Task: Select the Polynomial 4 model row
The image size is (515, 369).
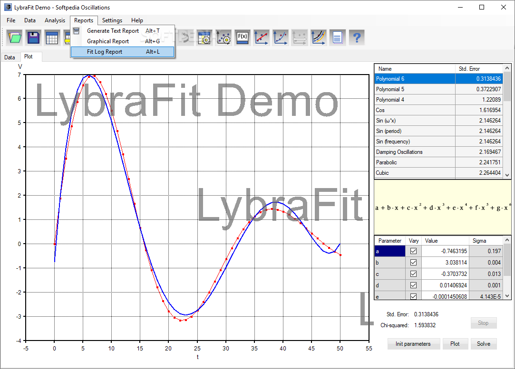Action: pos(438,100)
